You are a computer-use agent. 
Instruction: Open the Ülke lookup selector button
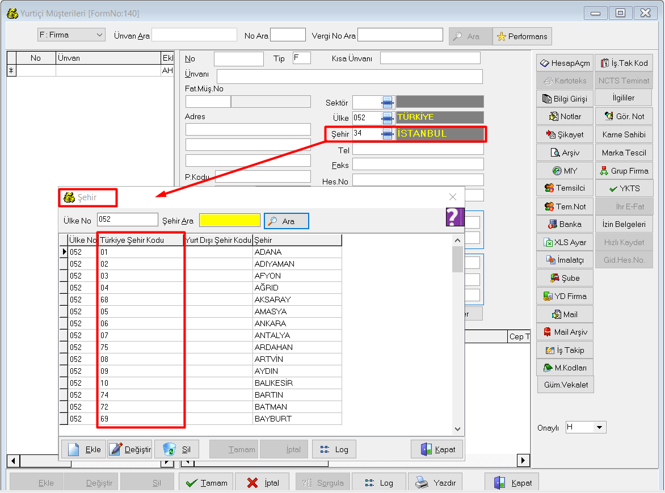click(388, 117)
